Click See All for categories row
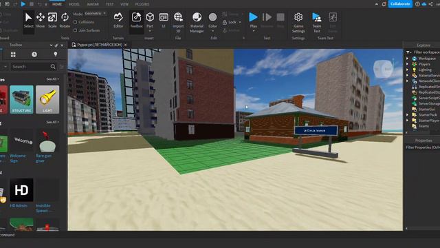Image resolution: width=440 pixels, height=248 pixels. [53, 79]
